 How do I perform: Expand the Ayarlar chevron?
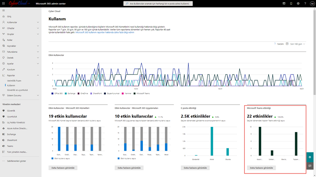[38, 64]
